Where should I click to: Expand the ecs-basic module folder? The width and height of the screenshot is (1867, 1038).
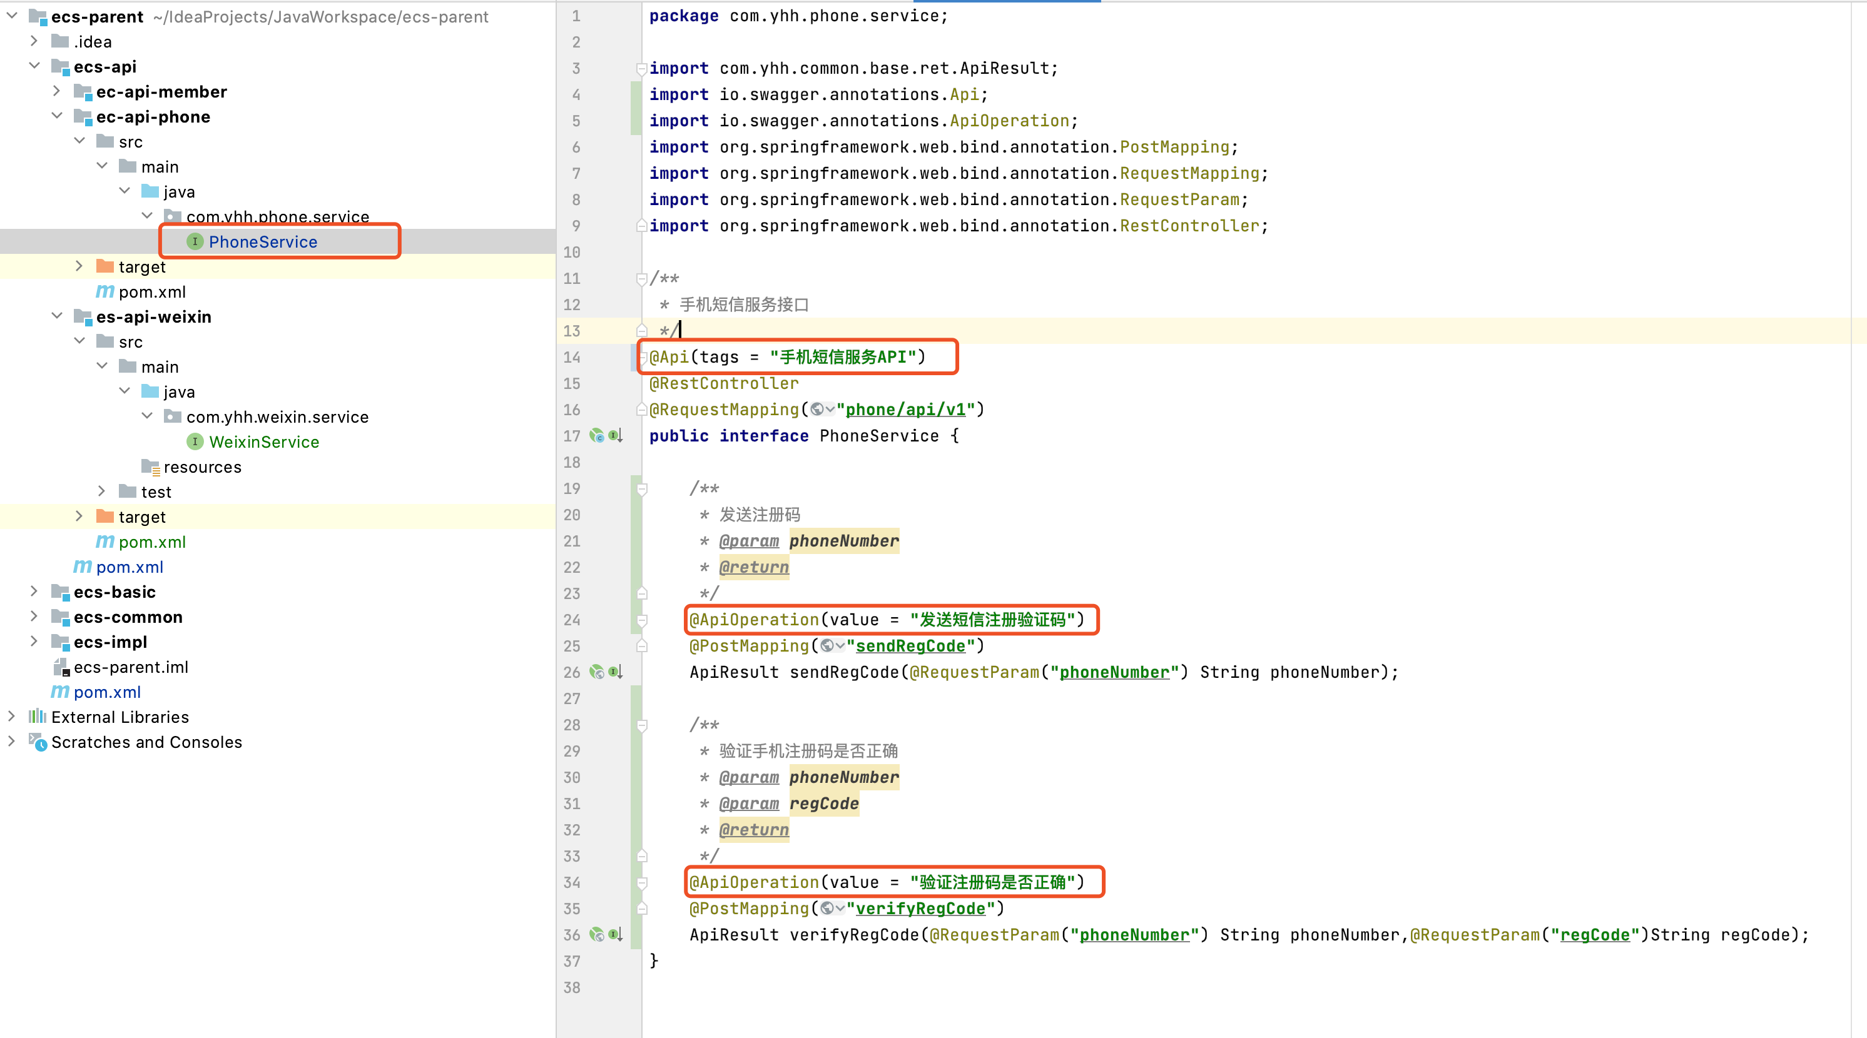[33, 592]
